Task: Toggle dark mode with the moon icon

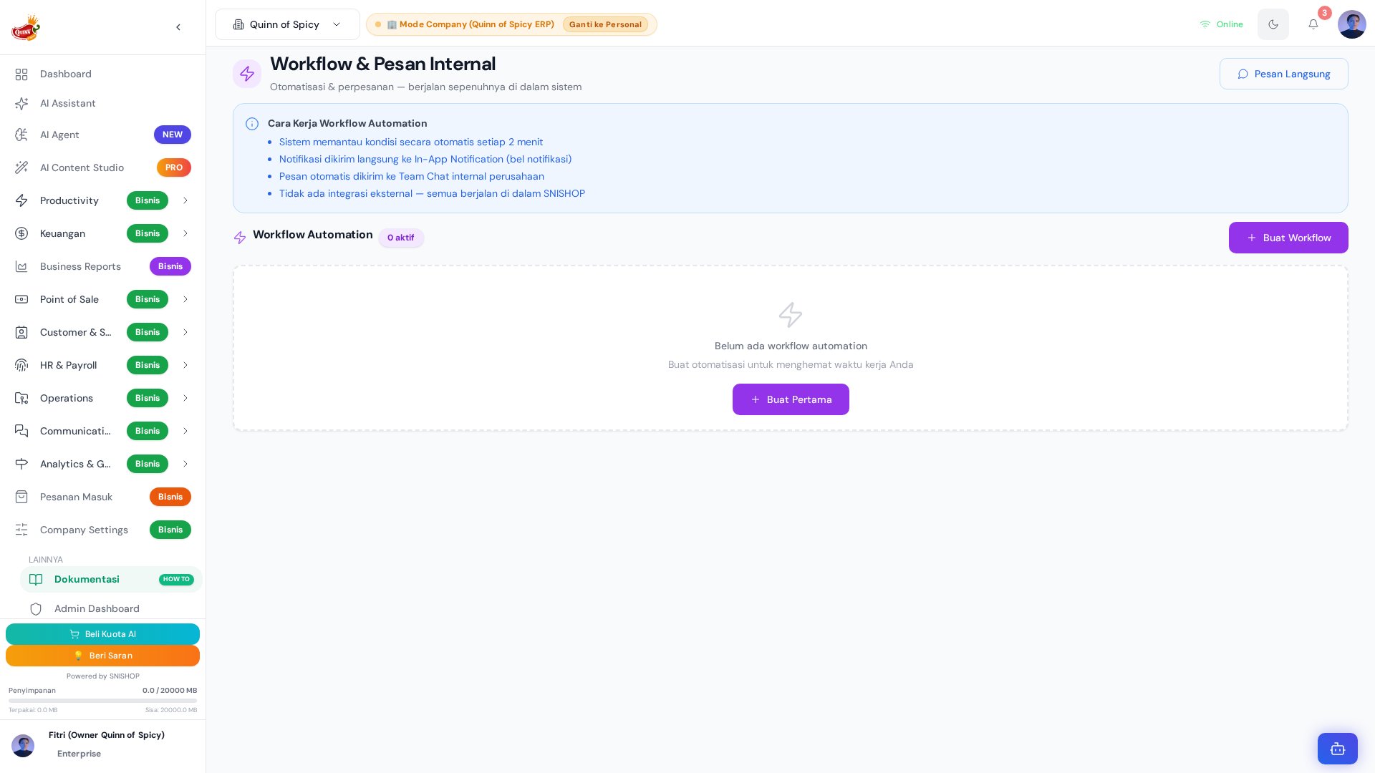Action: click(1273, 24)
